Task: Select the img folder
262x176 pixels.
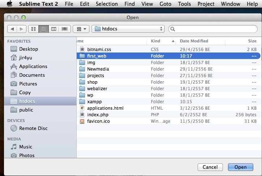Action: tap(169, 63)
